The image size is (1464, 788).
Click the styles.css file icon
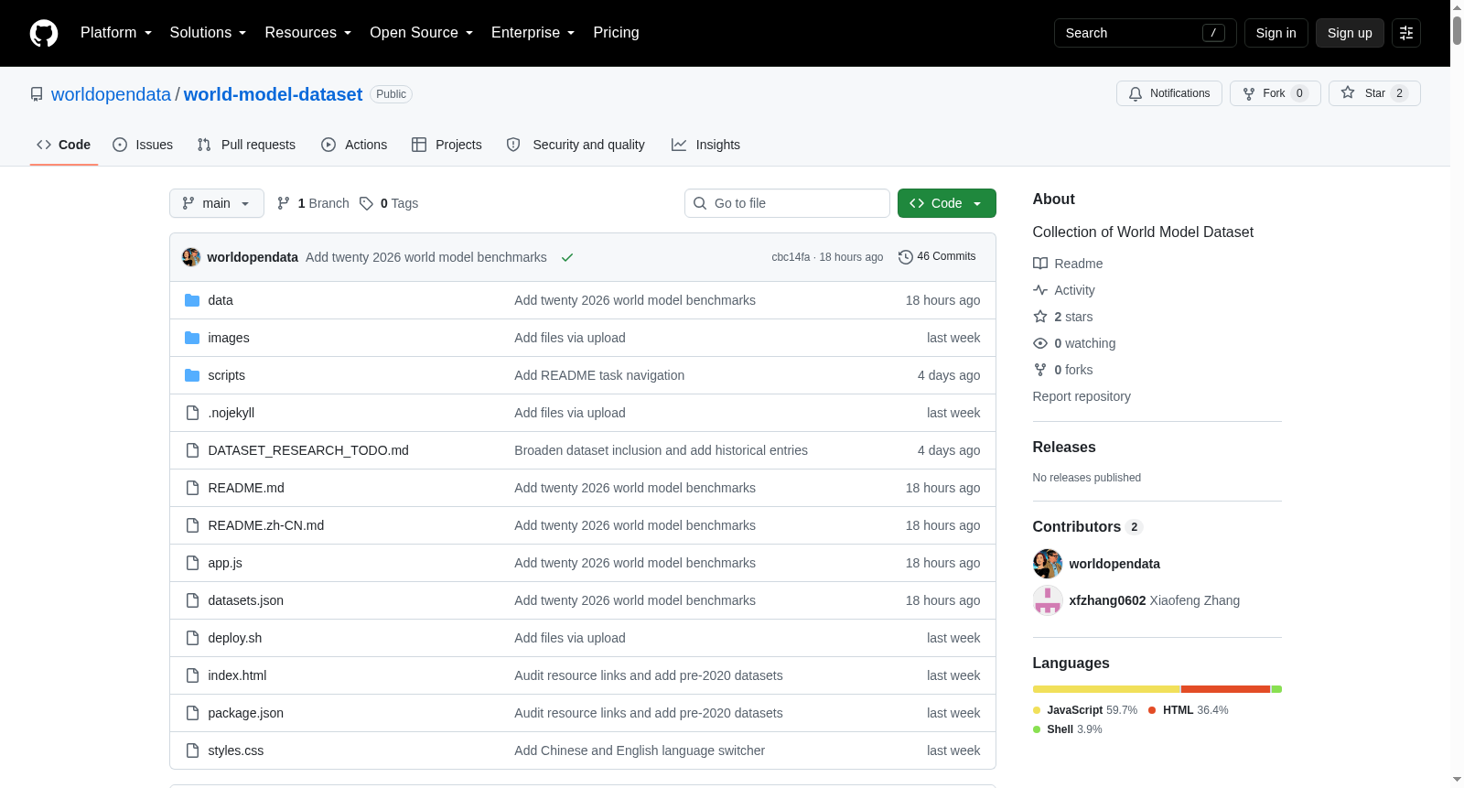pos(192,750)
